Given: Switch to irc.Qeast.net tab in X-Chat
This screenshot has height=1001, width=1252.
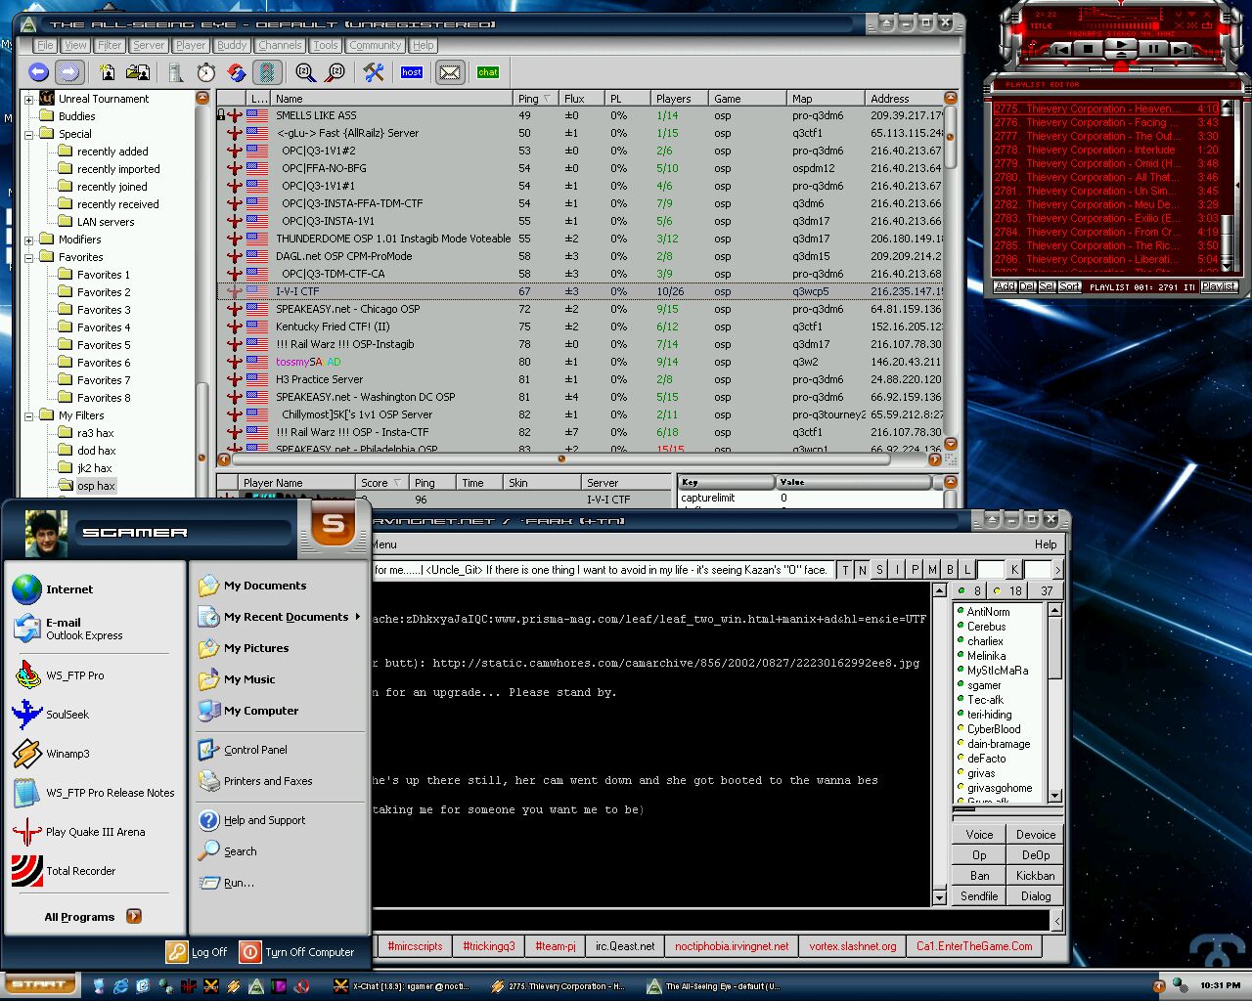Looking at the screenshot, I should tap(625, 946).
